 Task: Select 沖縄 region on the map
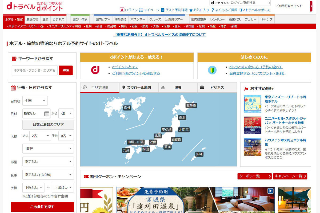pyautogui.click(x=199, y=154)
